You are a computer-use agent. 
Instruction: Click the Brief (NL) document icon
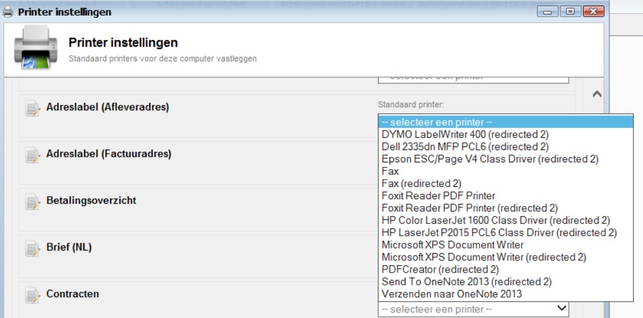point(32,248)
